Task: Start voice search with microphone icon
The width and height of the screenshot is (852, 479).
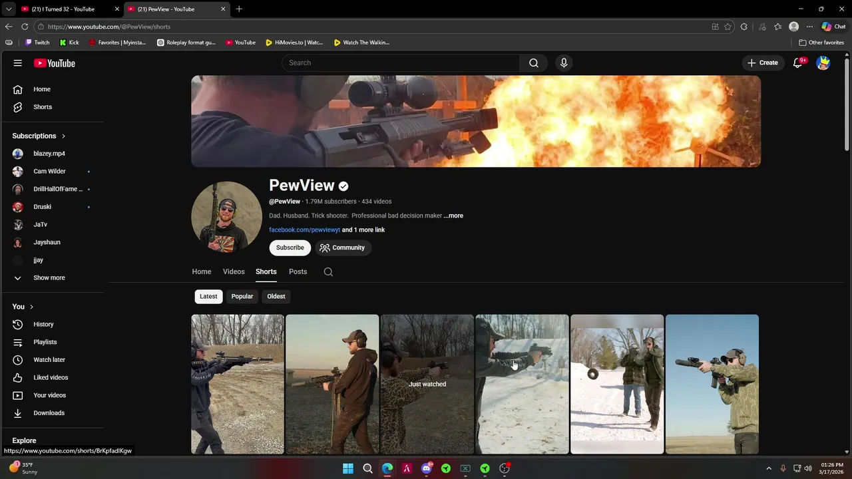Action: pos(564,63)
